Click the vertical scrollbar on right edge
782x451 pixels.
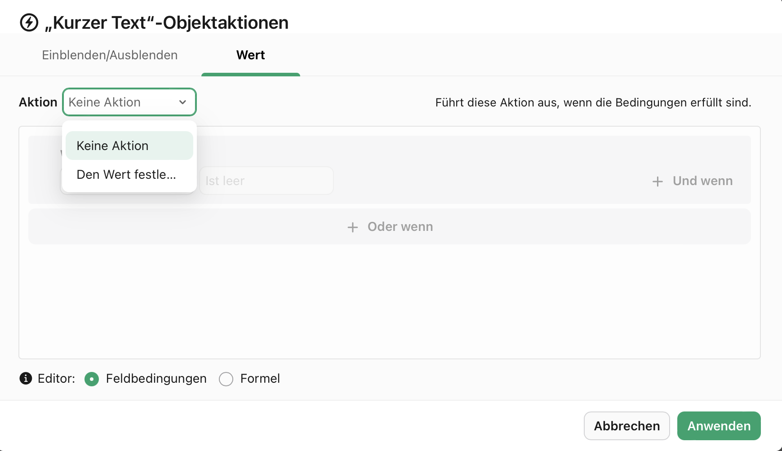(x=780, y=225)
